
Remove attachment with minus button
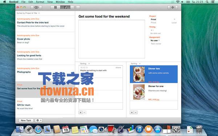click(x=136, y=112)
